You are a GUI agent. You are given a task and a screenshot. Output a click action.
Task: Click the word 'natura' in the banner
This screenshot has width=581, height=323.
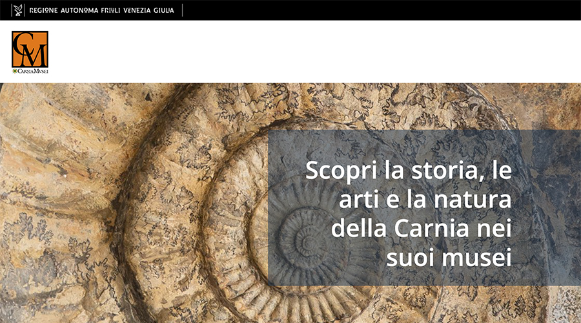(x=473, y=200)
